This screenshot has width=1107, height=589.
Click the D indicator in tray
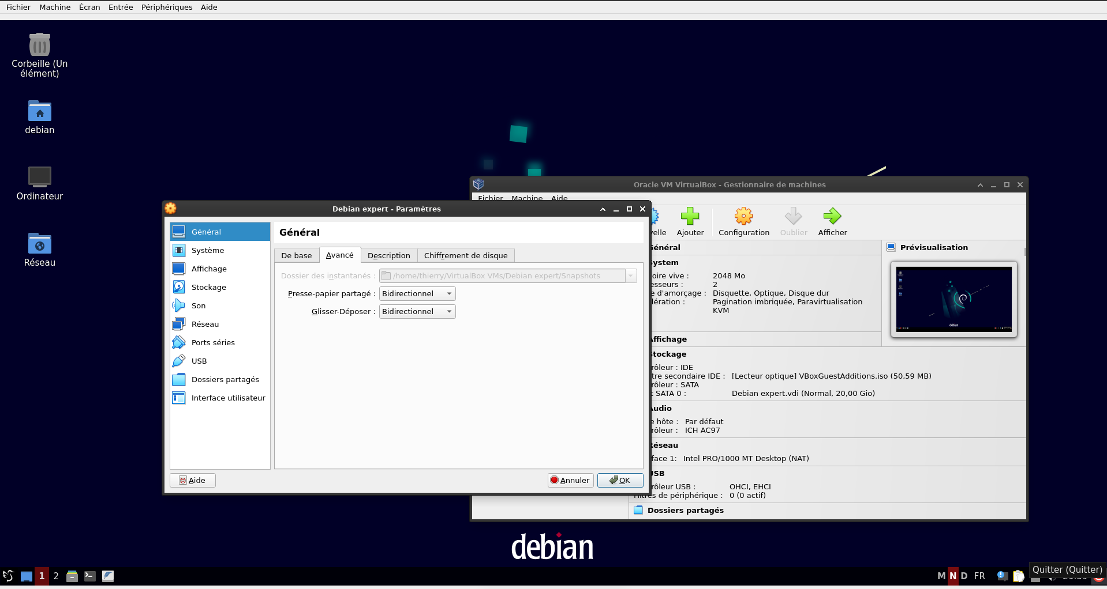pyautogui.click(x=964, y=576)
